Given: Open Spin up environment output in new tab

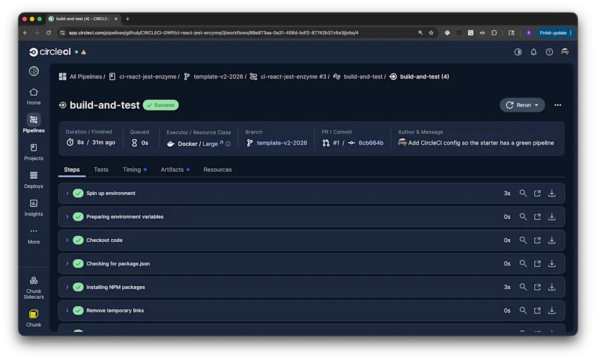Looking at the screenshot, I should [x=537, y=193].
